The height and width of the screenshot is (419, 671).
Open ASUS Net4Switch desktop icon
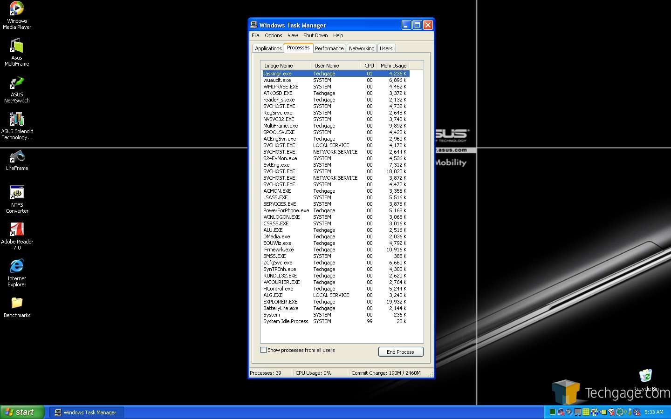(17, 89)
